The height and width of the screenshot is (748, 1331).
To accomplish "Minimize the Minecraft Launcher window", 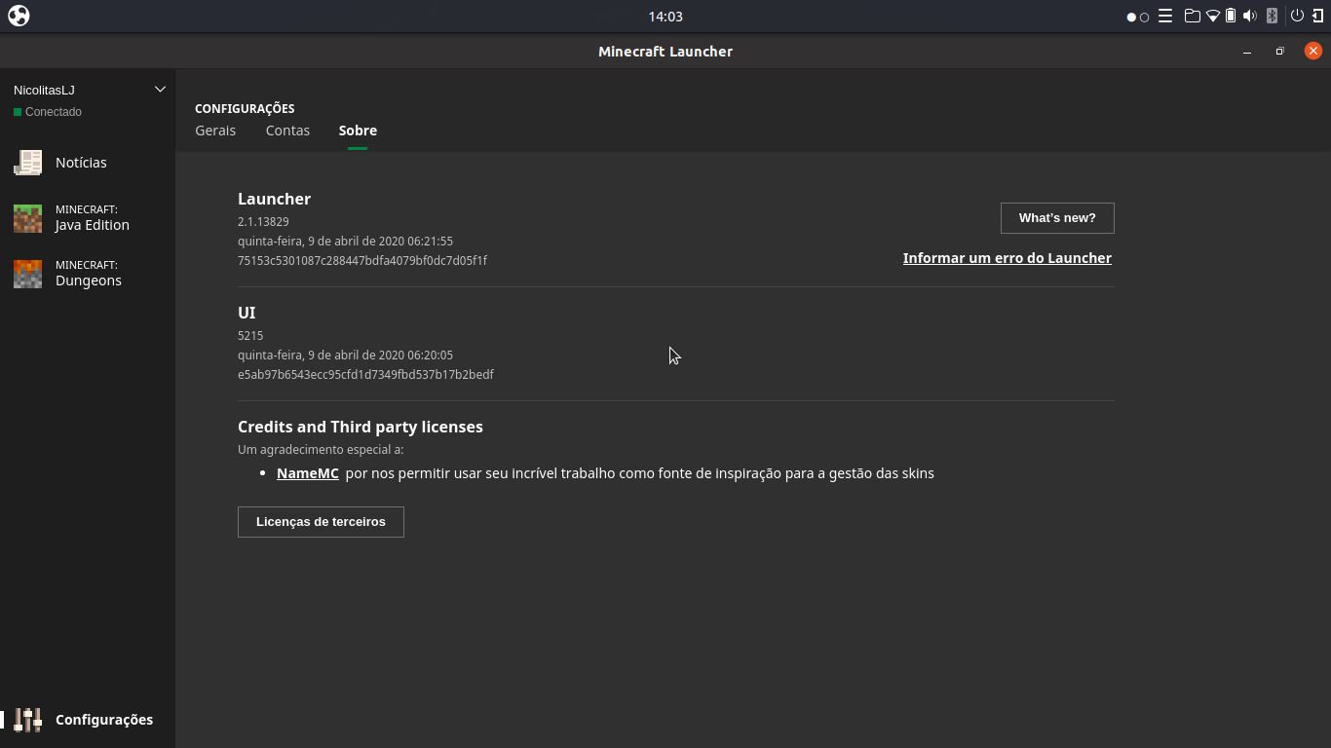I will click(1247, 51).
